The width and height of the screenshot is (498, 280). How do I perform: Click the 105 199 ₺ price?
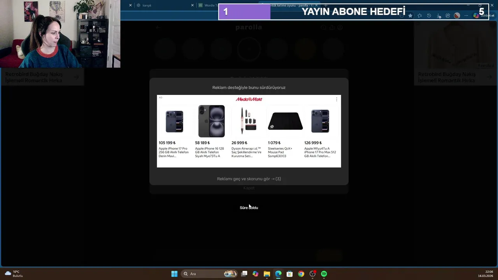[x=167, y=143]
